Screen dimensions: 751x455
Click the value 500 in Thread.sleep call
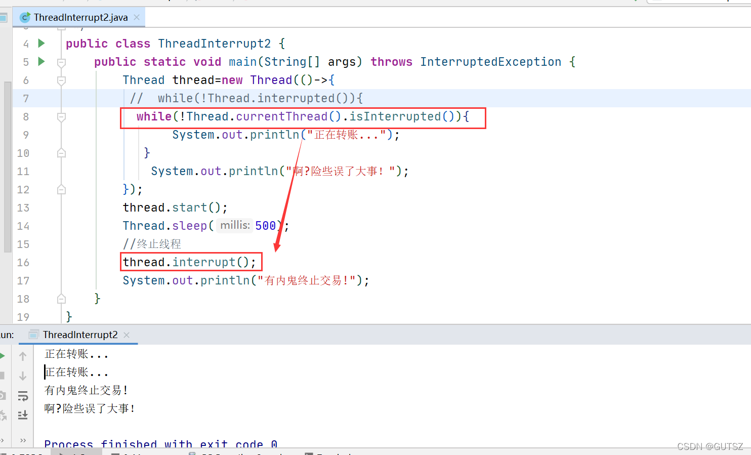click(x=266, y=226)
